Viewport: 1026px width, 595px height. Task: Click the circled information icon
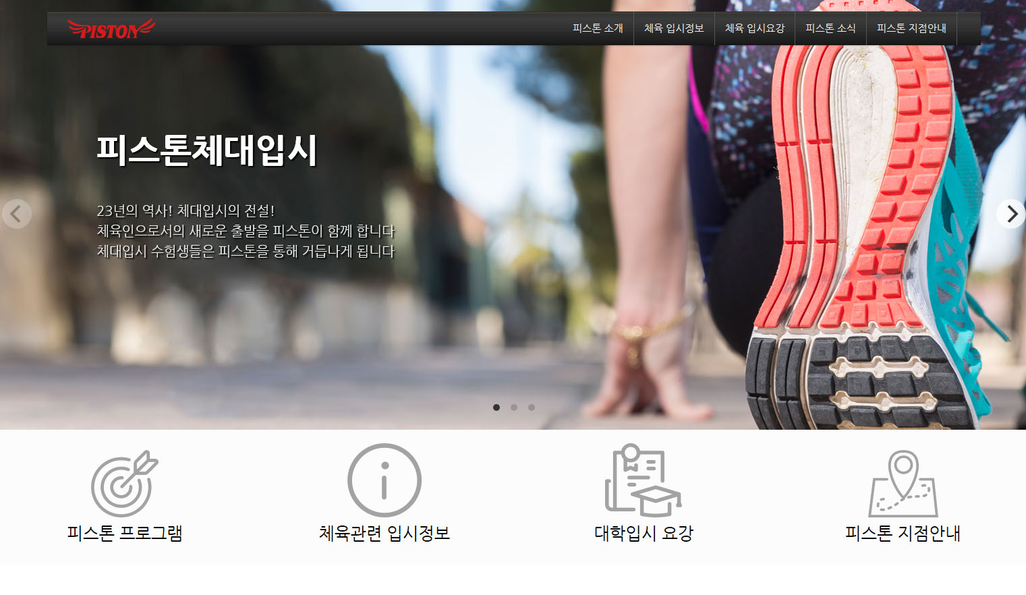384,480
